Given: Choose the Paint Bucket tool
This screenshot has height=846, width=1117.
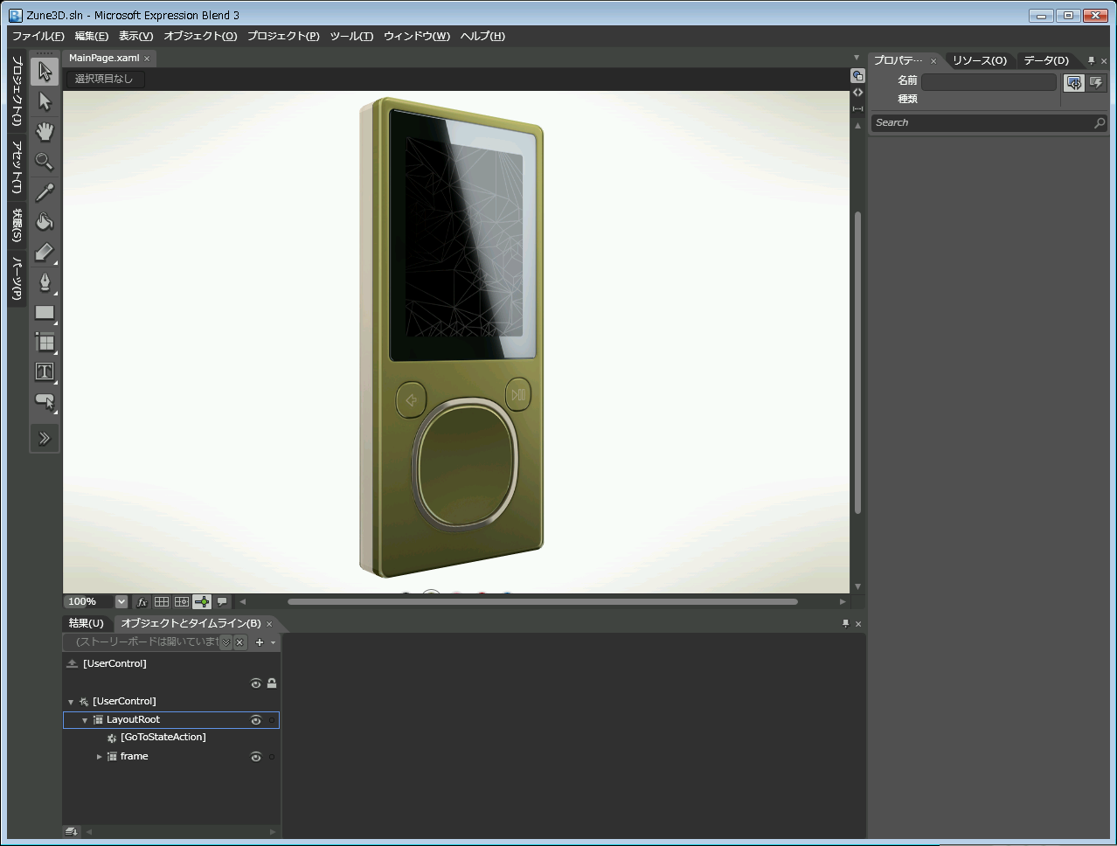Looking at the screenshot, I should click(45, 221).
